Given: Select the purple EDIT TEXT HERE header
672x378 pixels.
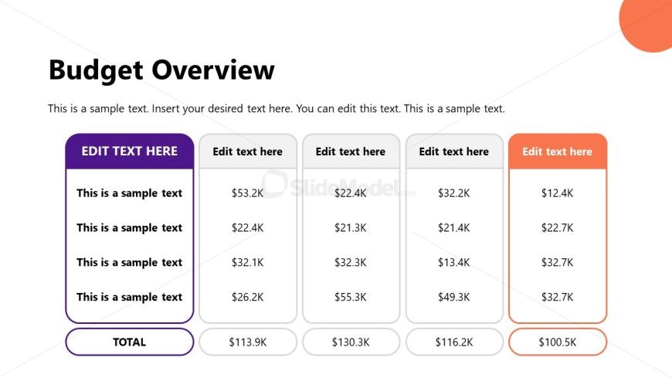Looking at the screenshot, I should pos(130,151).
